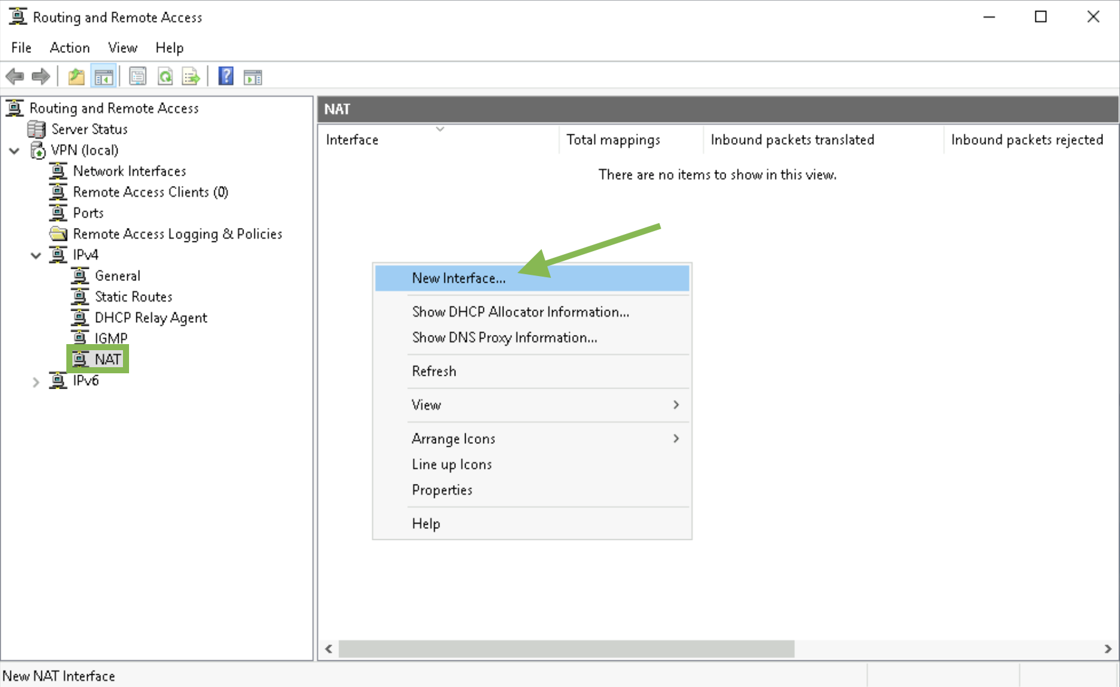Click the Back arrow toolbar icon
Viewport: 1120px width, 687px height.
15,77
